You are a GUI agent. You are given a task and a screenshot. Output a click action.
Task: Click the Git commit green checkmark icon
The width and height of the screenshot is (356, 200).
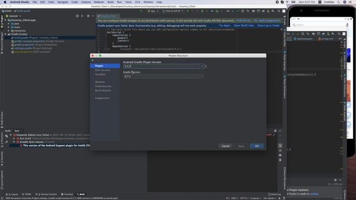point(238,11)
